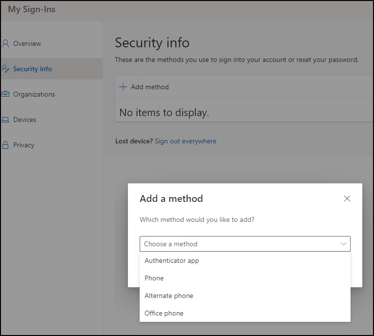Image resolution: width=374 pixels, height=336 pixels.
Task: Click the My Sign-Ins header title
Action: point(32,9)
